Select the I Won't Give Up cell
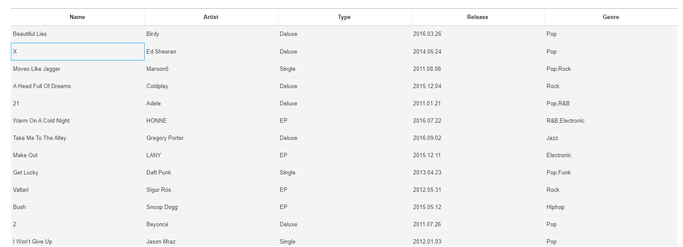683x247 pixels. (x=78, y=240)
